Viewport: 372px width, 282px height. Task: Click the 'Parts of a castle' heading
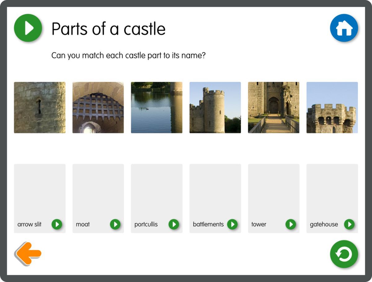(108, 29)
